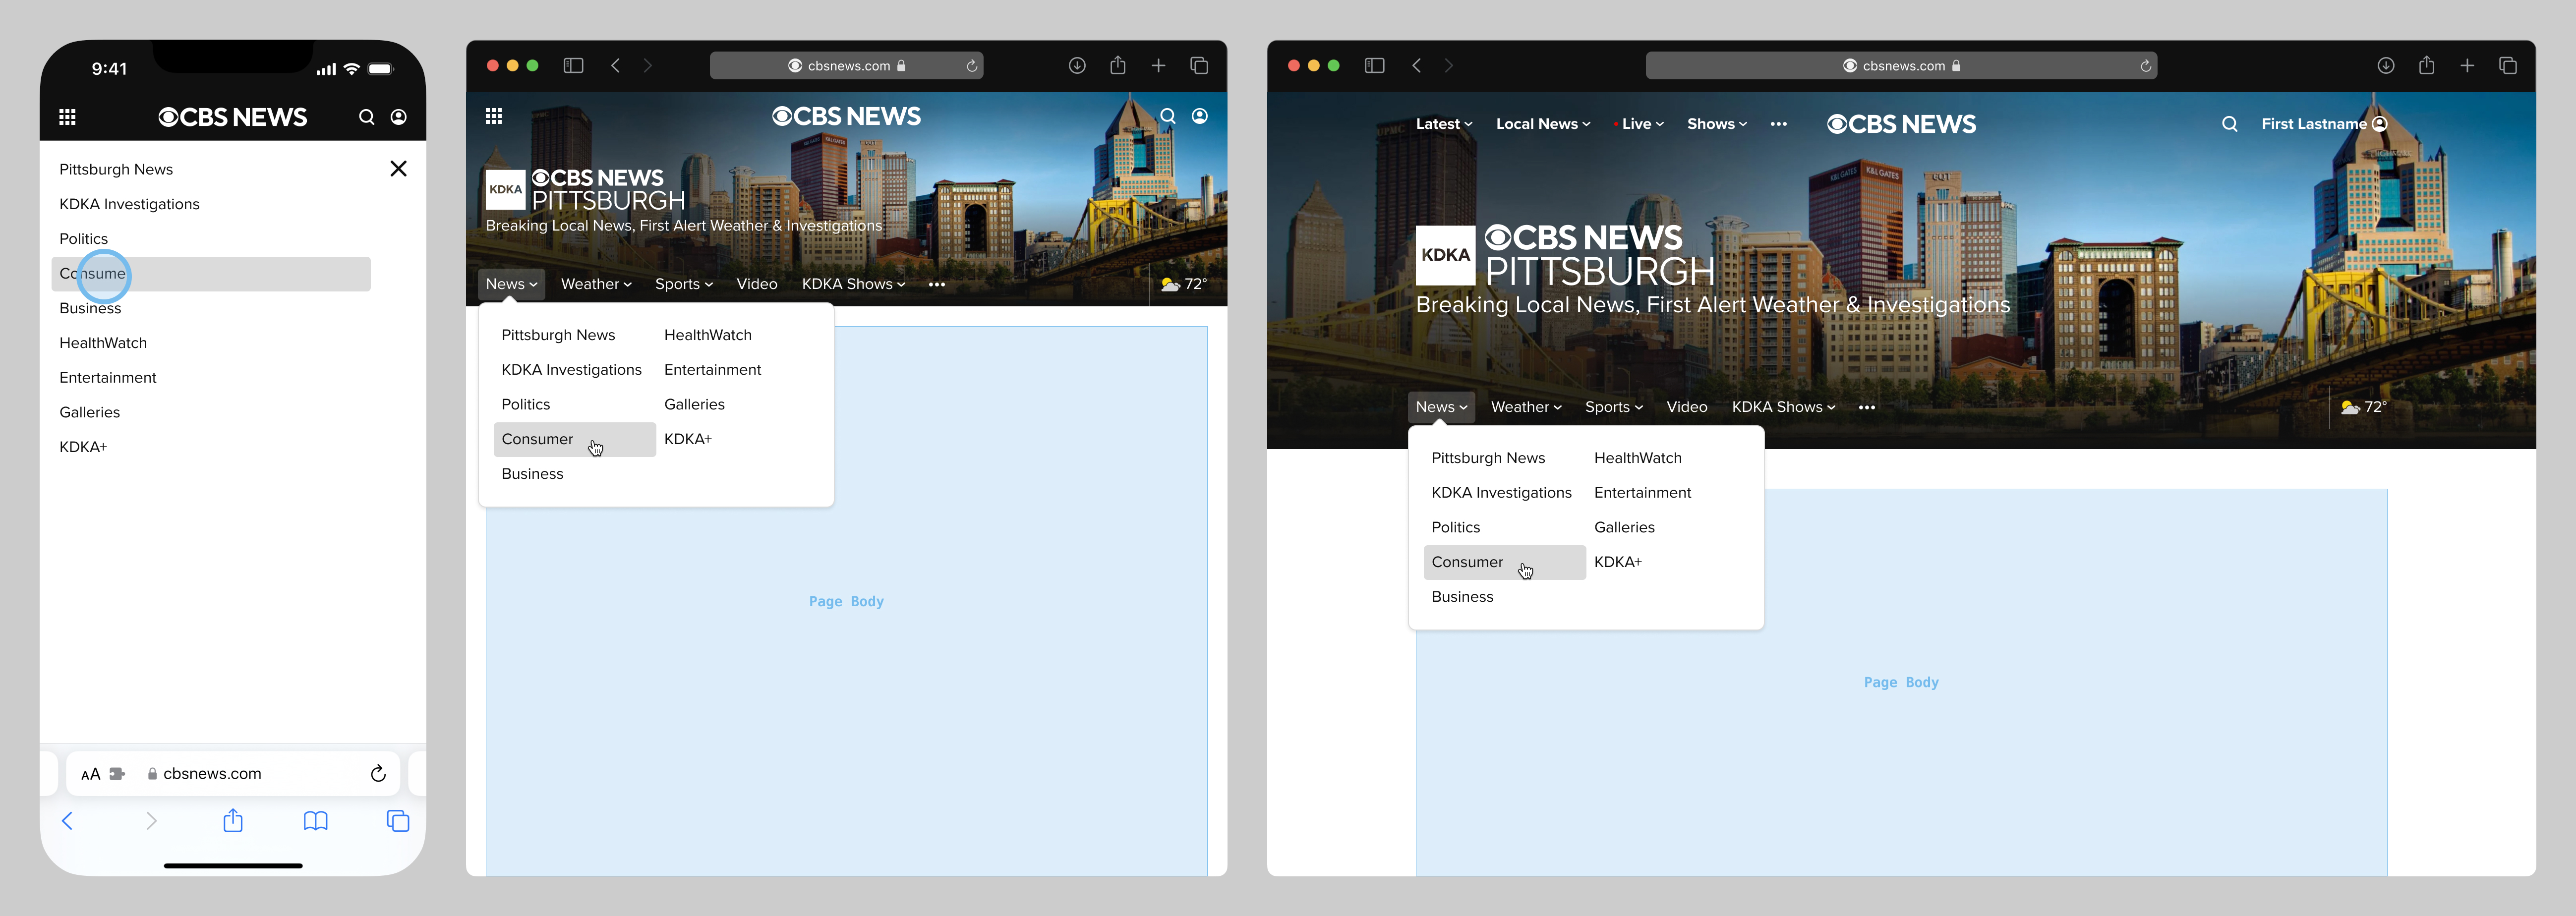Open a new tab with the plus icon
Image resolution: width=2576 pixels, height=916 pixels.
tap(1158, 65)
